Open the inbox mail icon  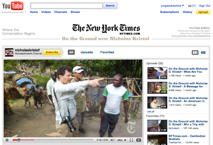point(190,6)
